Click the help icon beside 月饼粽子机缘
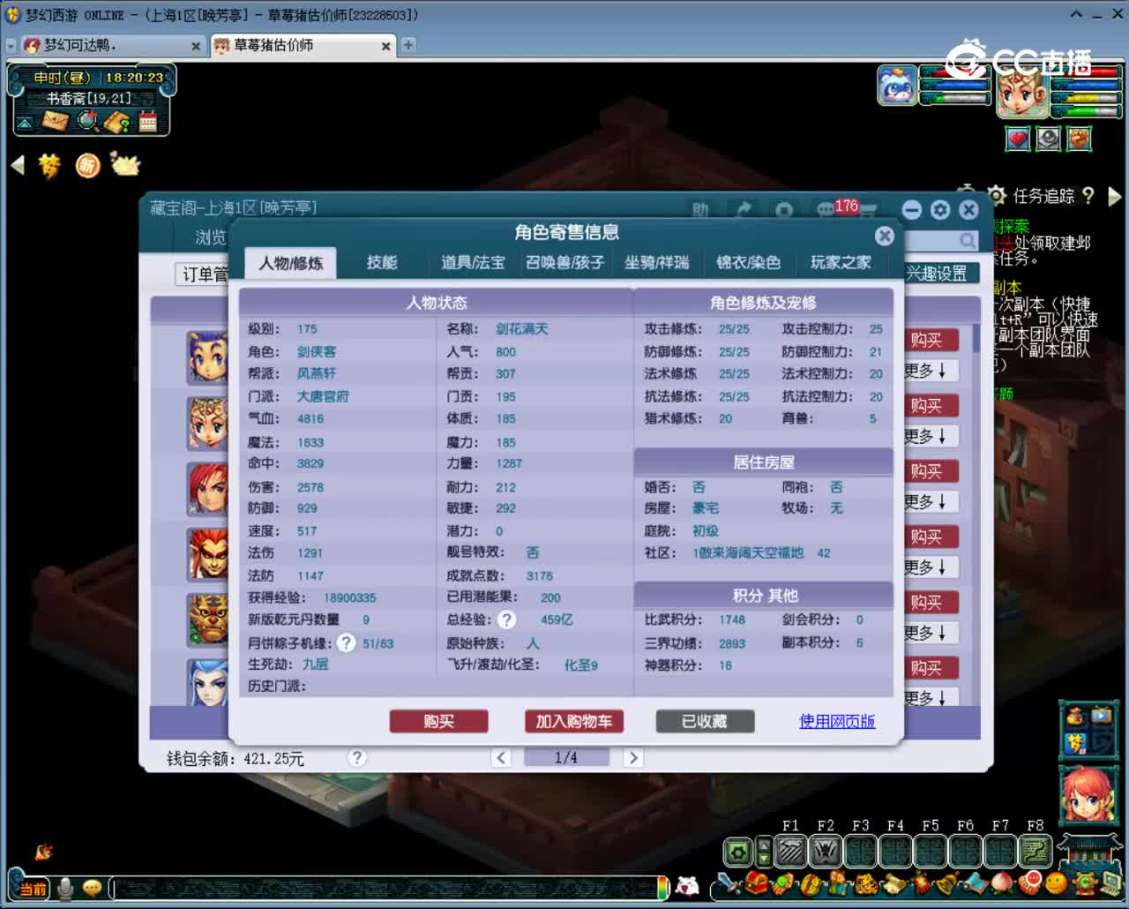The height and width of the screenshot is (909, 1129). tap(347, 643)
